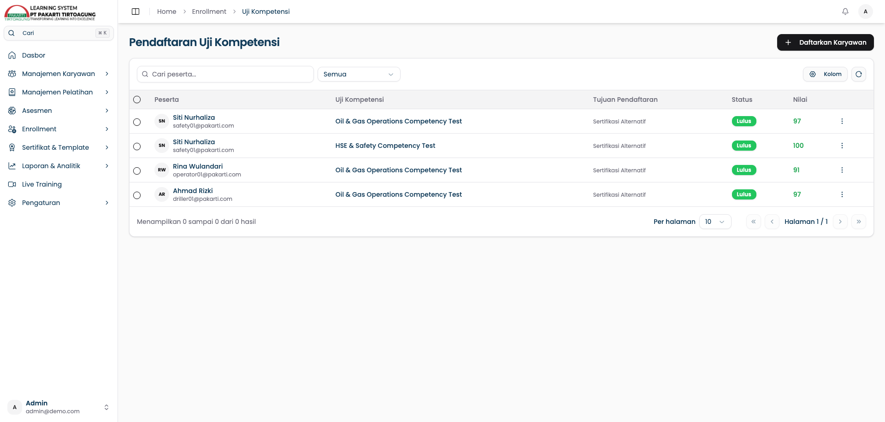Open Laporan & Analitik menu label
Viewport: 885px width, 422px height.
pyautogui.click(x=51, y=166)
